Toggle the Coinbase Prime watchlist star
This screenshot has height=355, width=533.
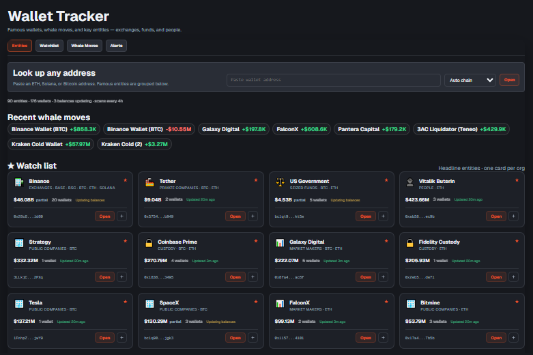click(x=256, y=241)
